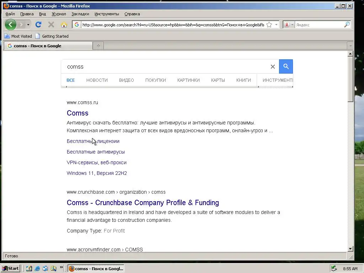Open the Журнал menu
The height and width of the screenshot is (273, 364).
[x=59, y=14]
